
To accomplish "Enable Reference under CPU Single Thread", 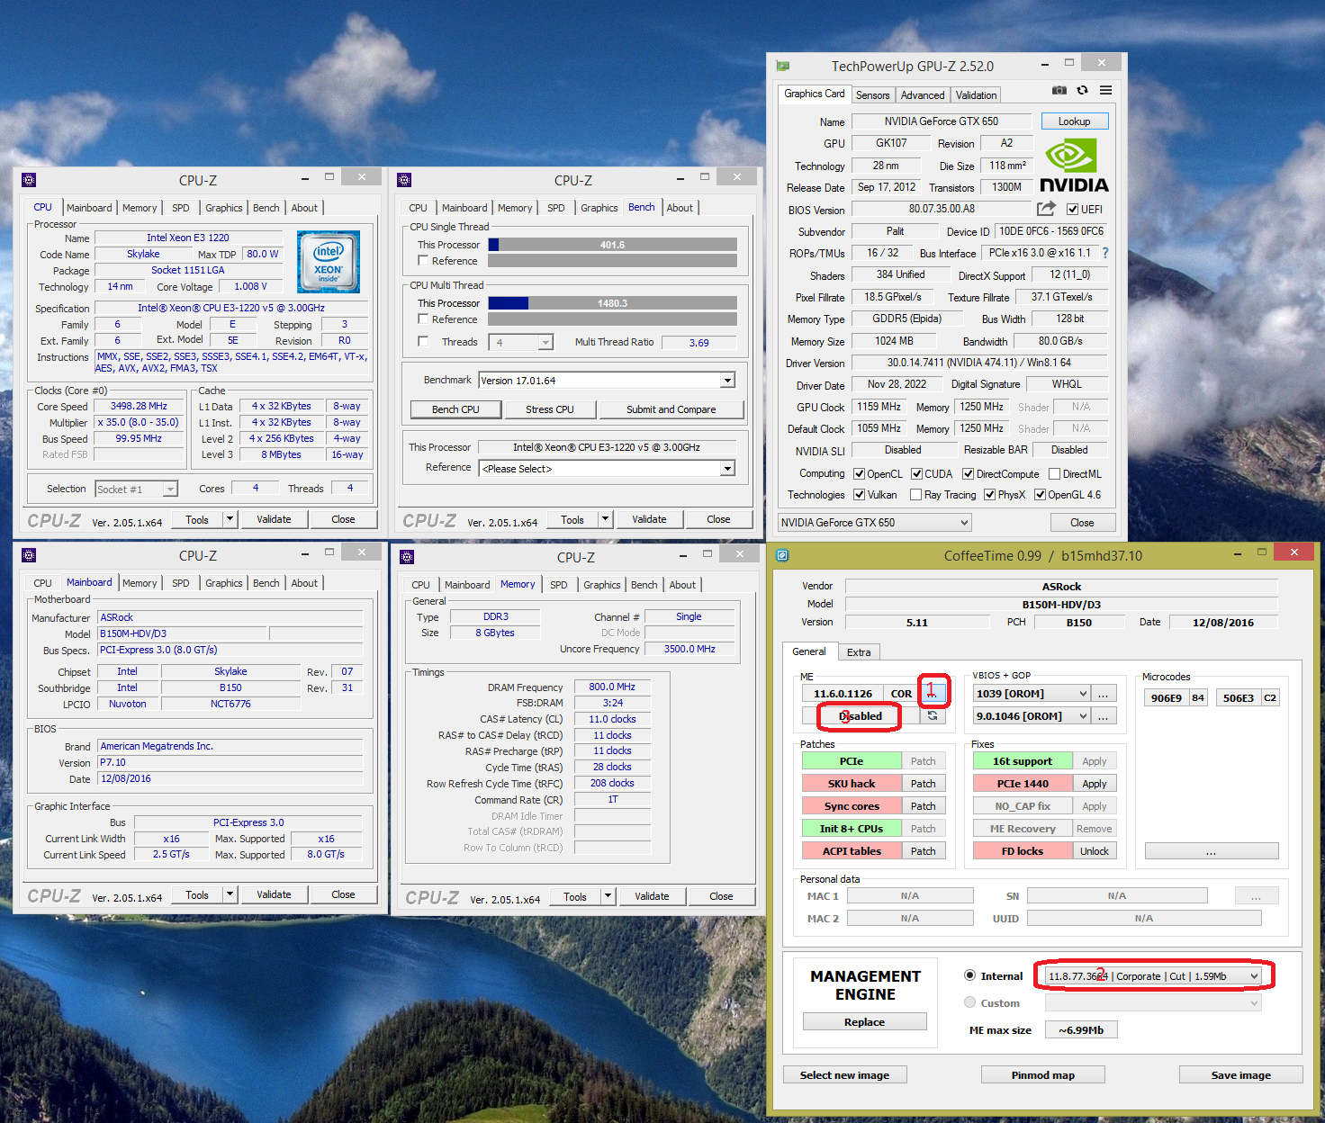I will (x=423, y=261).
